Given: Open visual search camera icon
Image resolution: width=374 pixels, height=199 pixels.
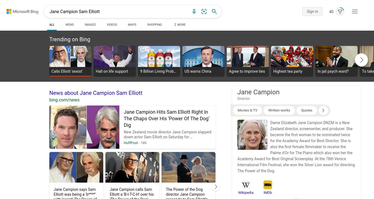Looking at the screenshot, I should (204, 11).
